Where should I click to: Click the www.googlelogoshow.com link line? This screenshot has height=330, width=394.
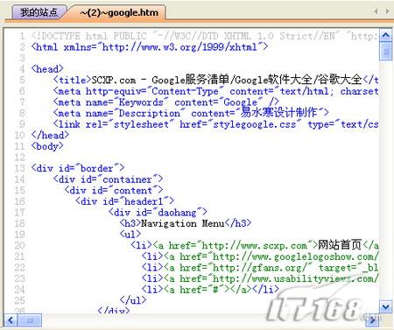click(x=260, y=256)
